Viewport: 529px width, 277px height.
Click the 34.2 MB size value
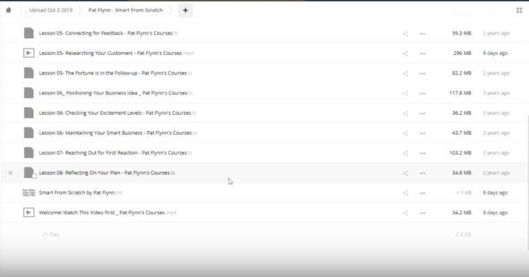click(x=461, y=212)
